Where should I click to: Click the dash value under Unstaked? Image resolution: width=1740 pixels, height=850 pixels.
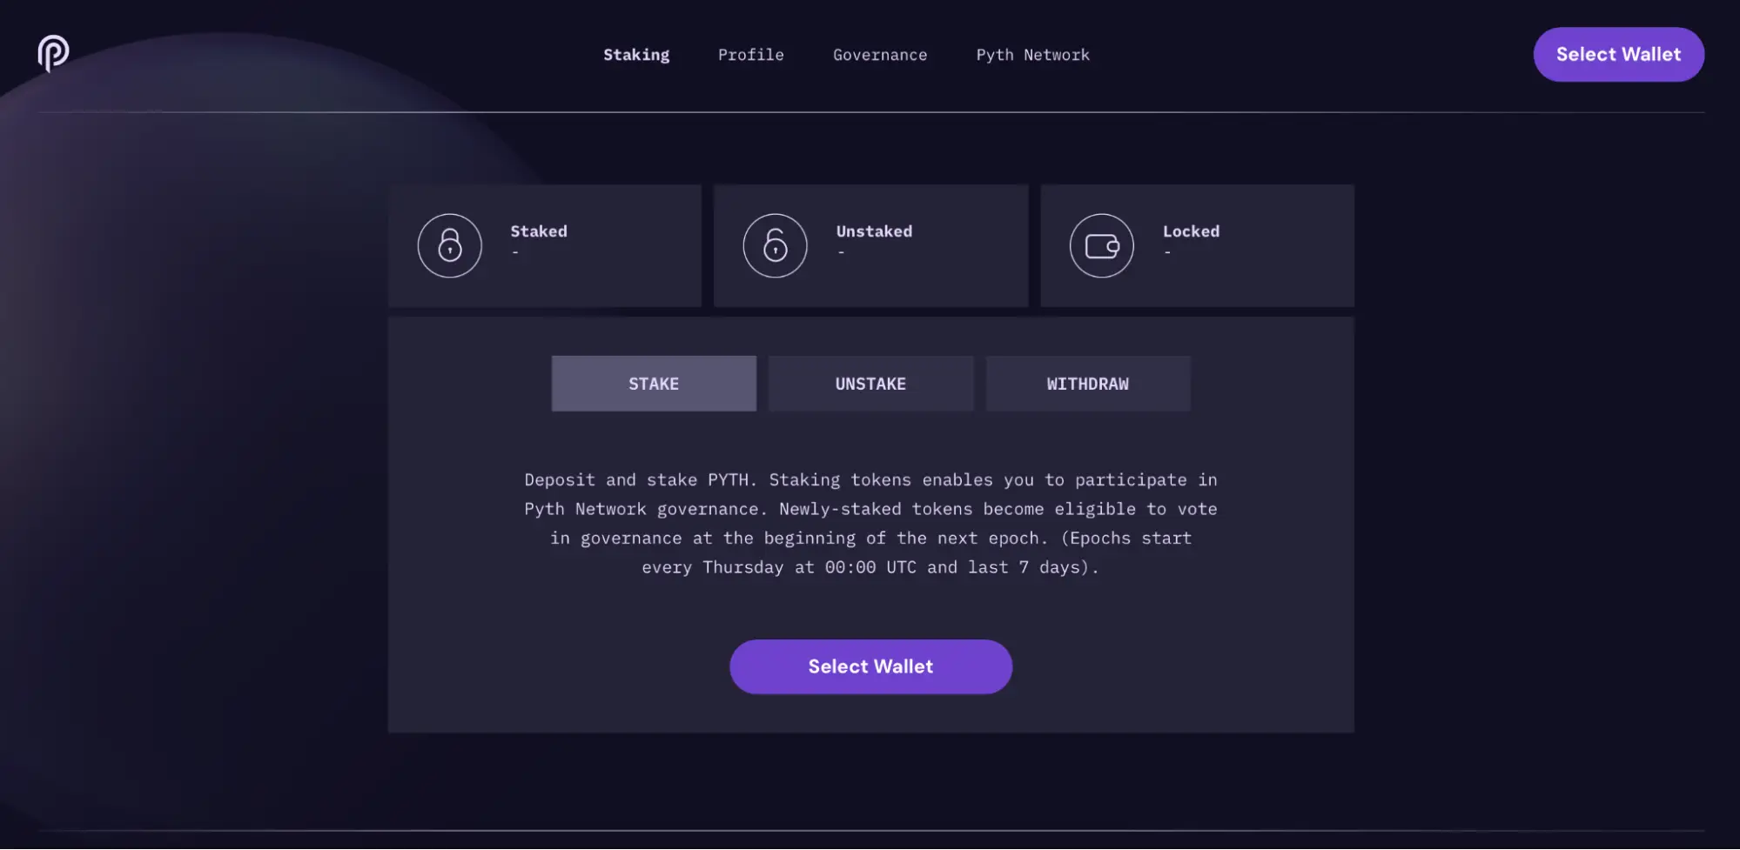[x=841, y=252]
